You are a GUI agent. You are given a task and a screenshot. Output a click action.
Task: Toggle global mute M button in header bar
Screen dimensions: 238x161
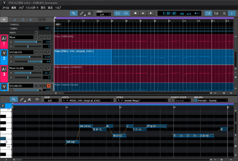point(40,19)
